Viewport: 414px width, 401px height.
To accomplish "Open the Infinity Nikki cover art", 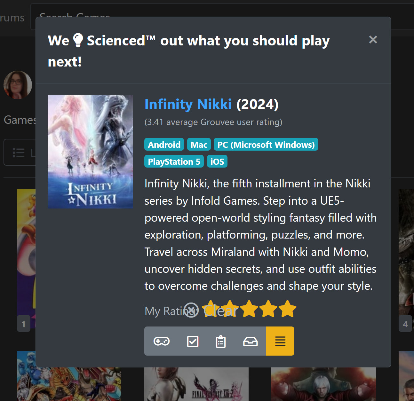I will point(91,152).
